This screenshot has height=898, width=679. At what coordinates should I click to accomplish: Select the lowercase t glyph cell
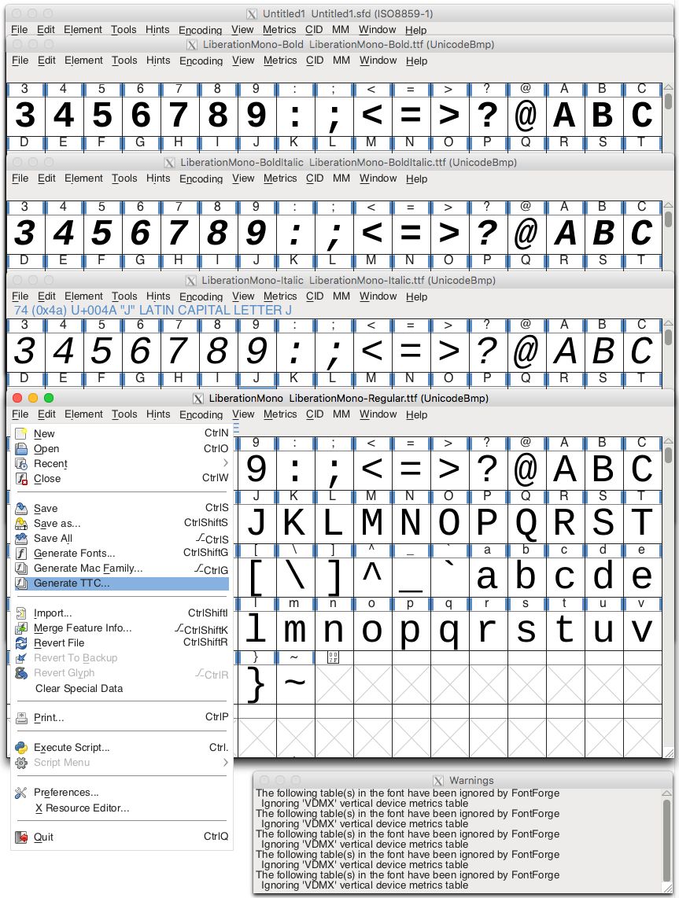(564, 630)
